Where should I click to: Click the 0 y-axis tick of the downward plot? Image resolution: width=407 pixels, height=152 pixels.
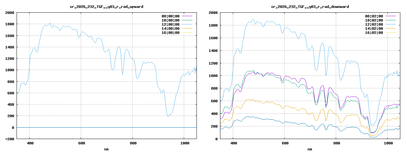click(x=217, y=139)
